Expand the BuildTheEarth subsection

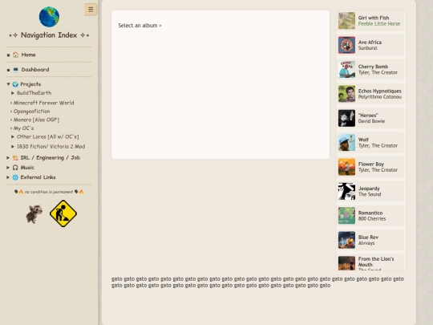[13, 93]
